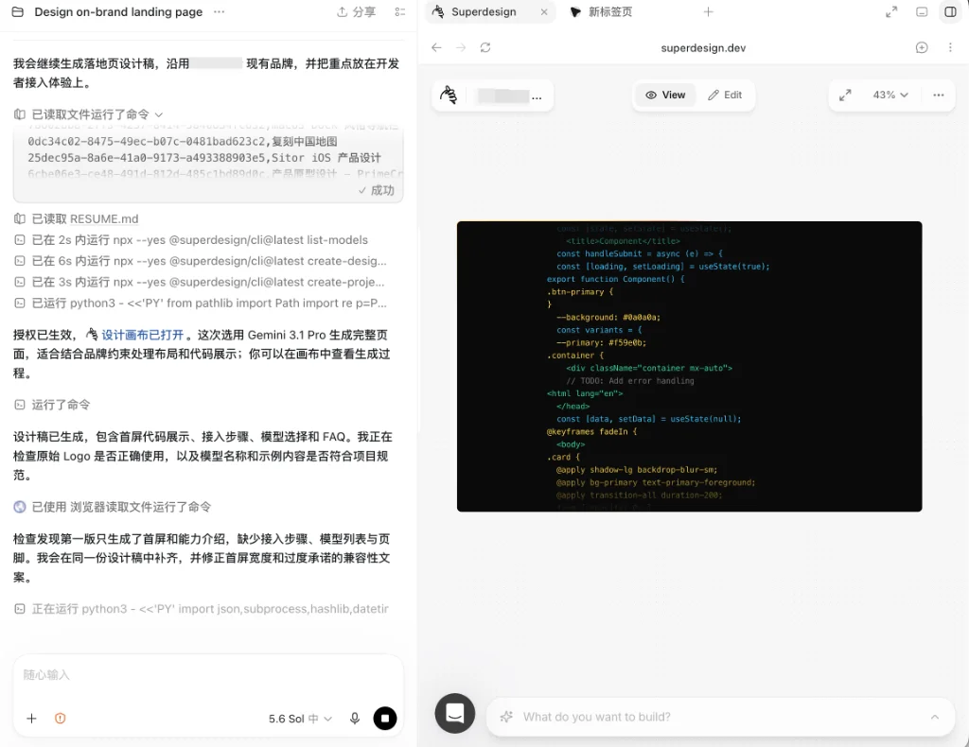Click the truncated project name ellipsis
The height and width of the screenshot is (747, 969).
click(537, 96)
